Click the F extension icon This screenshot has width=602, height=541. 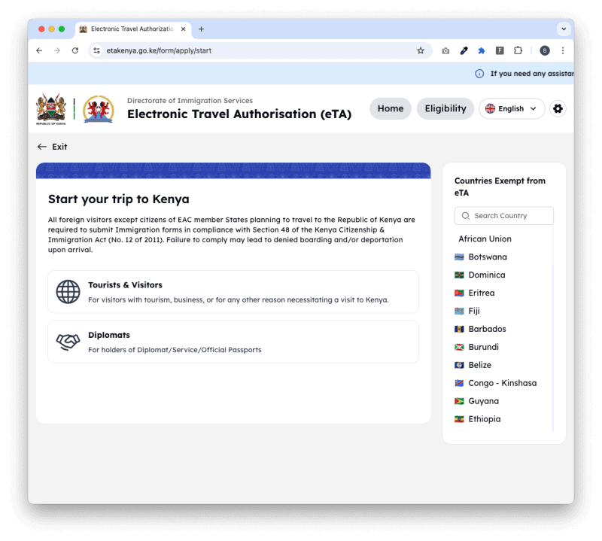pyautogui.click(x=500, y=50)
